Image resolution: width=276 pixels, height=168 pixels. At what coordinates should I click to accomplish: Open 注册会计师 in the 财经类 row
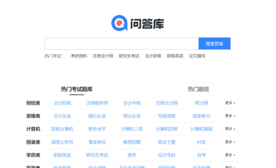click(x=167, y=103)
